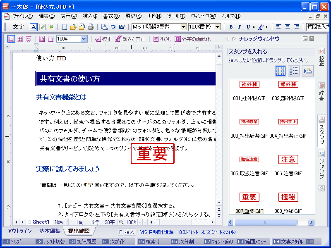The image size is (331, 248).
Task: Open the 編集 menu
Action: coord(47,16)
